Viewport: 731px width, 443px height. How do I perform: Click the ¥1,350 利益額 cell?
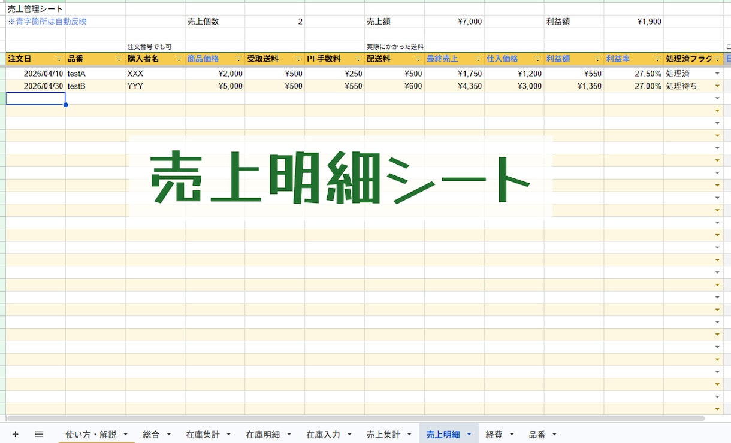coord(574,86)
